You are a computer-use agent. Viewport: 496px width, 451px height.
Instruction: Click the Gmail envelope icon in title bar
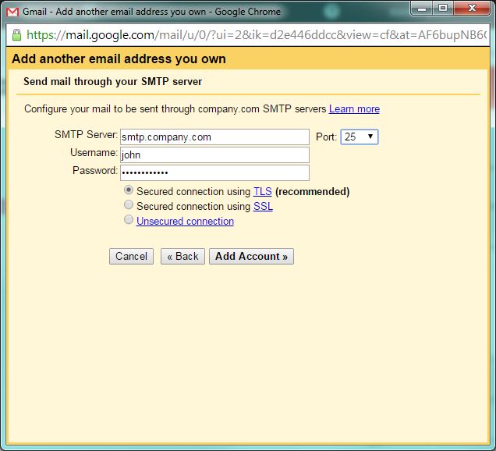pyautogui.click(x=12, y=12)
